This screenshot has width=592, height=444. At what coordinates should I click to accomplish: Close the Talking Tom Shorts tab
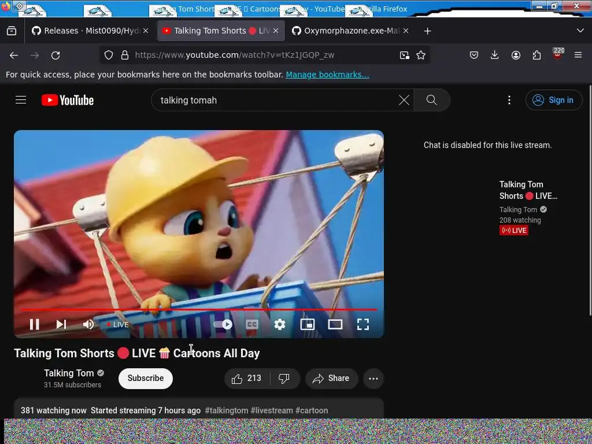[x=276, y=31]
